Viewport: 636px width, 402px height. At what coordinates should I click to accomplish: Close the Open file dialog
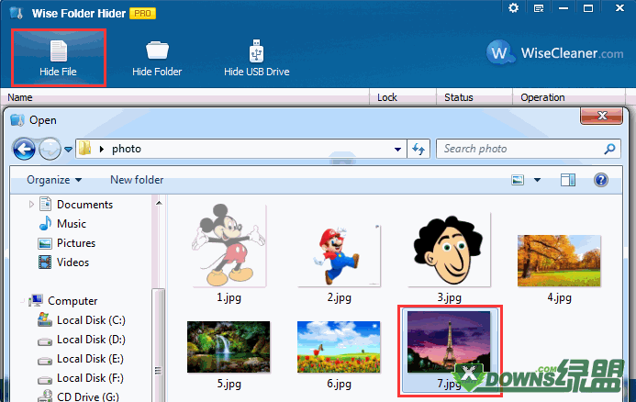click(x=602, y=116)
